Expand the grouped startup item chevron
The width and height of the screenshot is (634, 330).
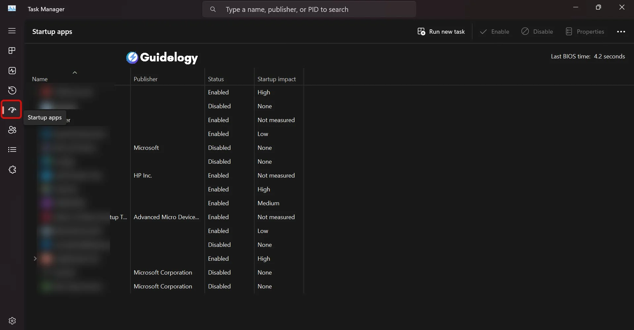click(35, 258)
